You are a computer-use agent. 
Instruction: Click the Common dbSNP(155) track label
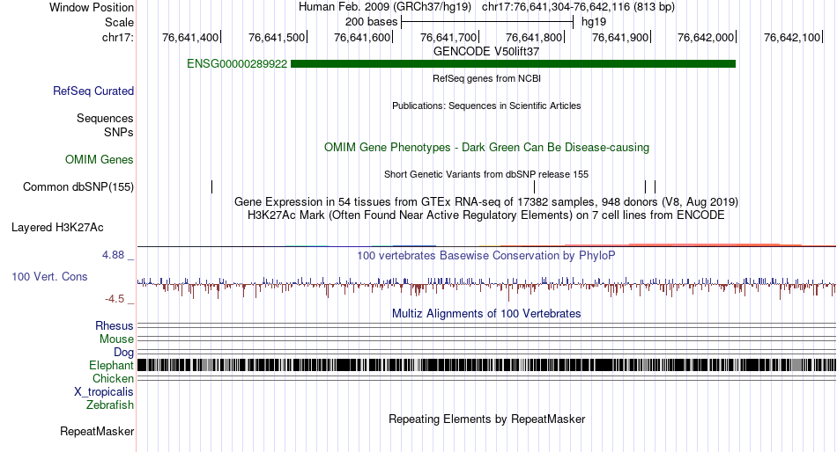click(78, 187)
